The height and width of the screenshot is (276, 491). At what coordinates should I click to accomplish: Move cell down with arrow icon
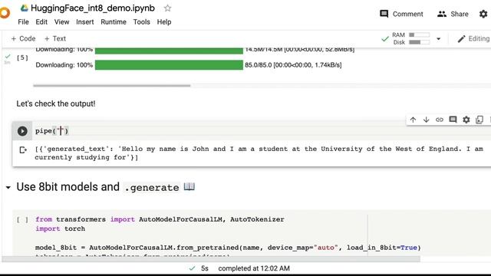pyautogui.click(x=427, y=120)
